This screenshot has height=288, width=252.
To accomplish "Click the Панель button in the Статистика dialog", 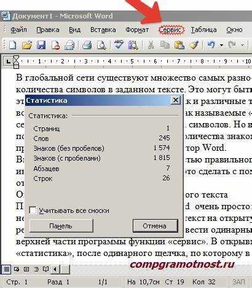I will tap(61, 226).
